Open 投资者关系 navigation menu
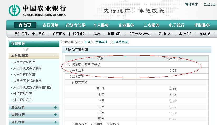The width and height of the screenshot is (217, 125). pos(76,25)
